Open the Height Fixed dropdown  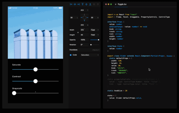(95, 35)
